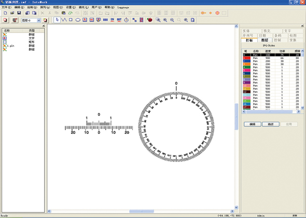Open the Language menu
This screenshot has width=306, height=218.
point(123,7)
